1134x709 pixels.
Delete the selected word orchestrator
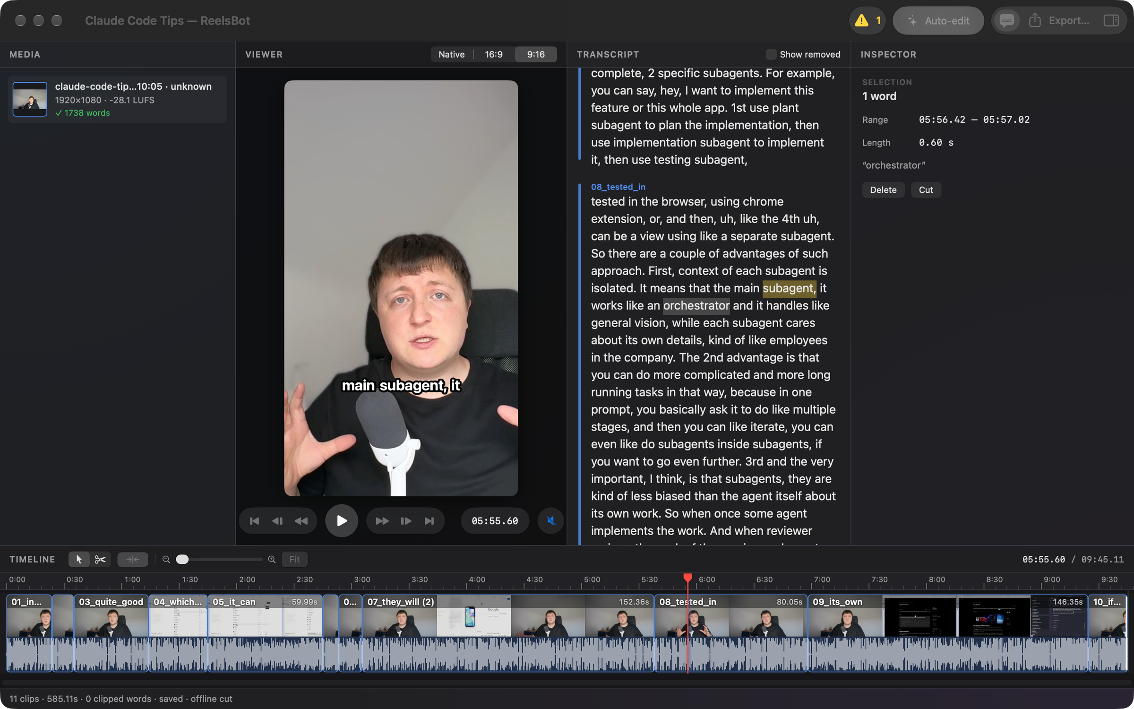pos(883,190)
